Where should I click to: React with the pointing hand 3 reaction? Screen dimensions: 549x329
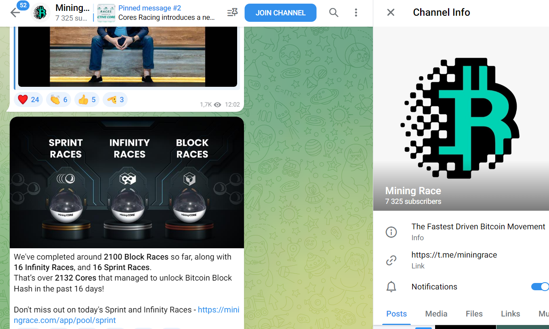tap(115, 99)
